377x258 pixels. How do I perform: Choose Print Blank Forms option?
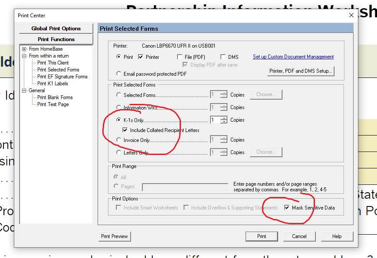click(55, 97)
